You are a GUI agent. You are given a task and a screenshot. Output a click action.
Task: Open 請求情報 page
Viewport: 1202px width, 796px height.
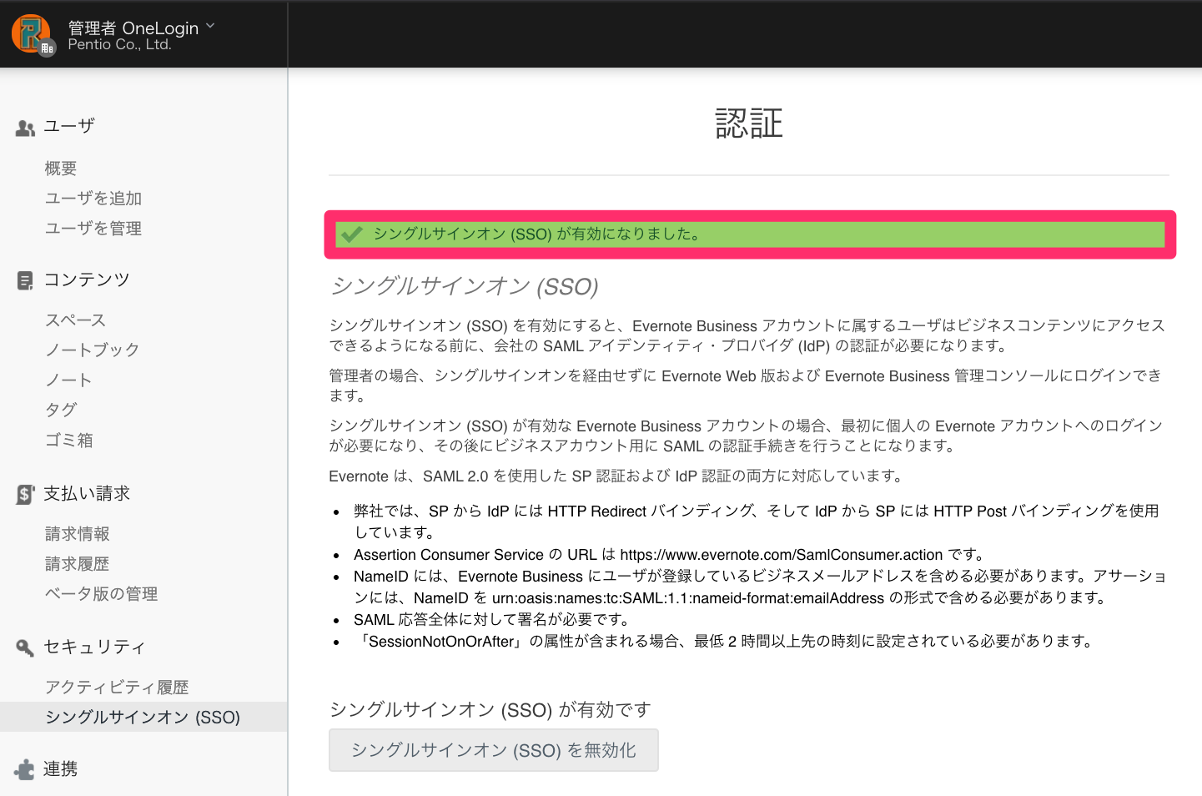78,534
